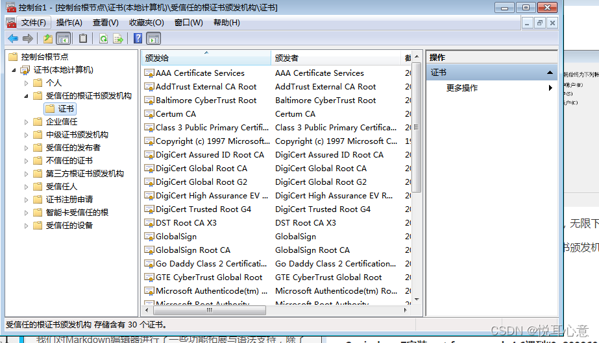The height and width of the screenshot is (343, 599).
Task: Click the blue Back arrow in toolbar
Action: coord(13,38)
